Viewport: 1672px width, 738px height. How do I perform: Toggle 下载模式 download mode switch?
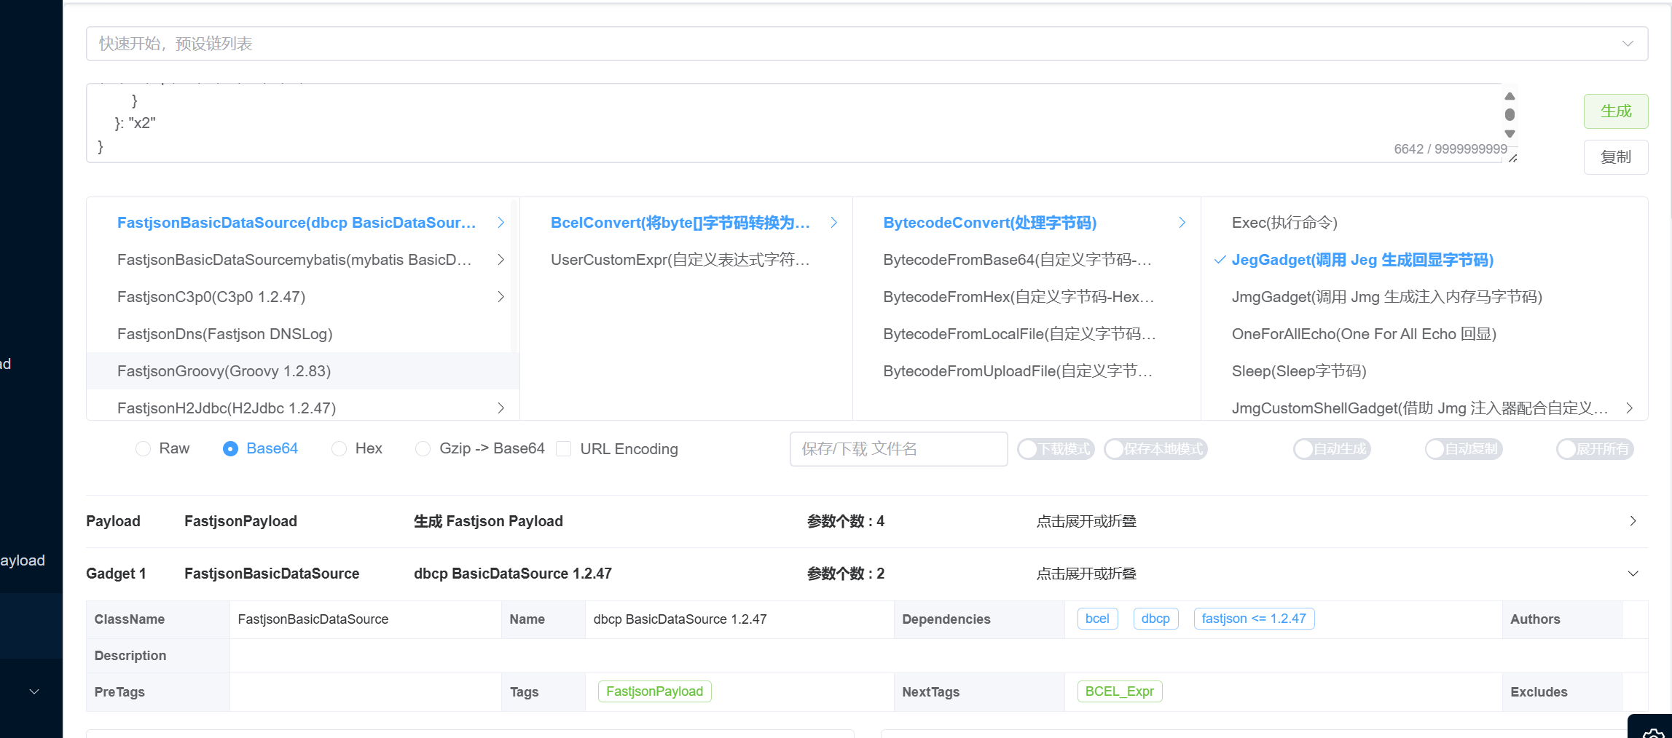pos(1056,449)
